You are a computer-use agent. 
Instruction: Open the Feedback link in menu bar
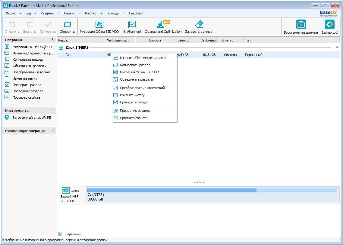136,13
